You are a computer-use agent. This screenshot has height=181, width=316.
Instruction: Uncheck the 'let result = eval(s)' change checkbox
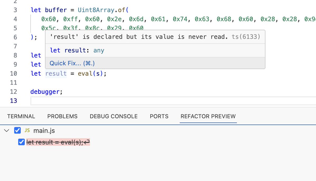click(x=21, y=142)
